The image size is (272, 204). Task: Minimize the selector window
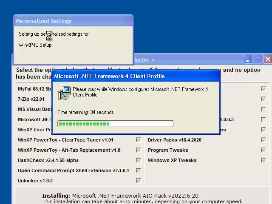pos(248,59)
